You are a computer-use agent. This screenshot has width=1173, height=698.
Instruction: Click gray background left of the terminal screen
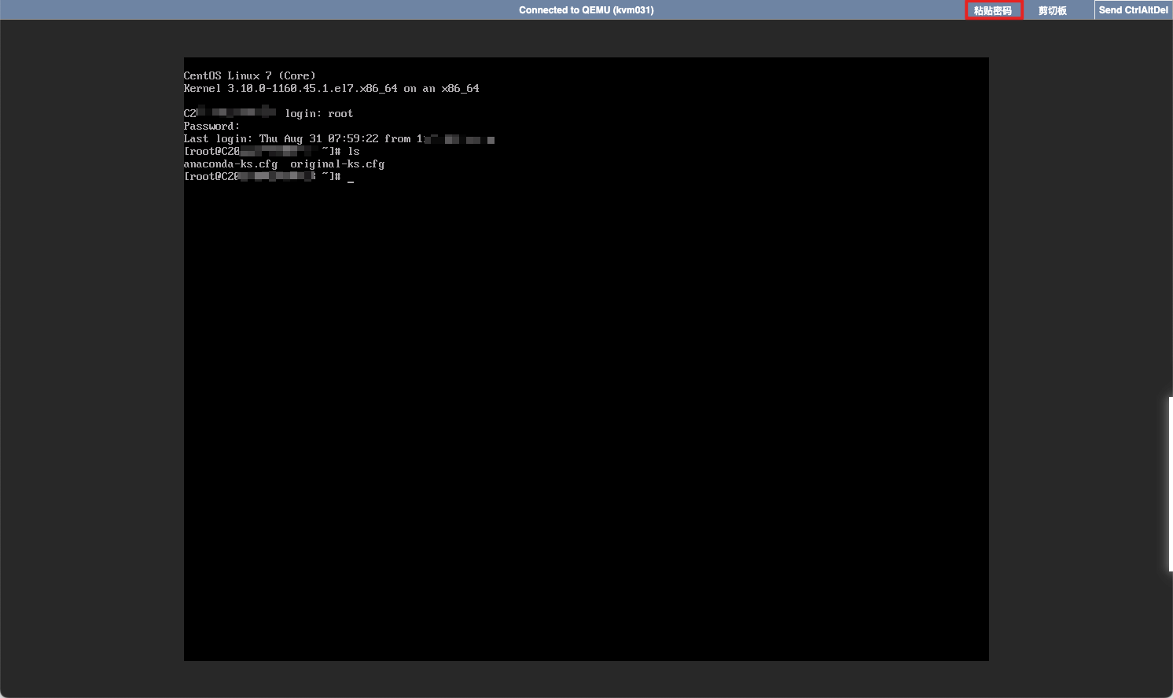click(90, 354)
